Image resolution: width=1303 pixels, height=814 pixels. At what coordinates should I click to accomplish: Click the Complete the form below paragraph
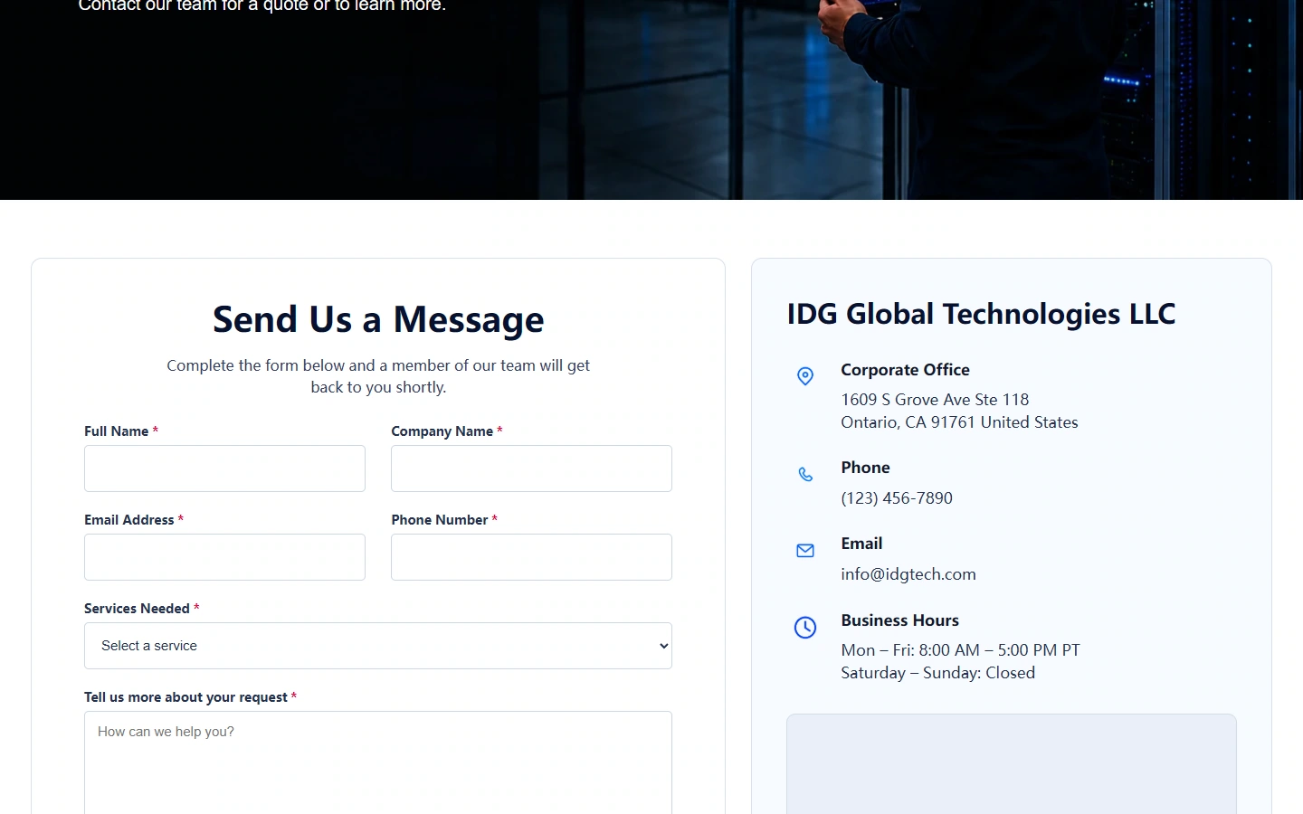(378, 376)
